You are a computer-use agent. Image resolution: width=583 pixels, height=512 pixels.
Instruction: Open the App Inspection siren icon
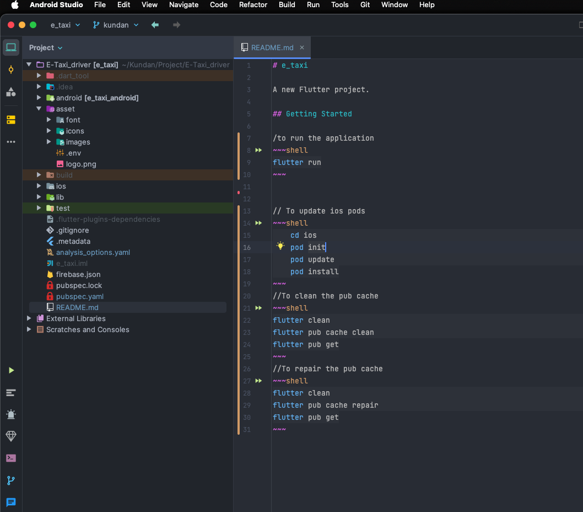pyautogui.click(x=11, y=414)
